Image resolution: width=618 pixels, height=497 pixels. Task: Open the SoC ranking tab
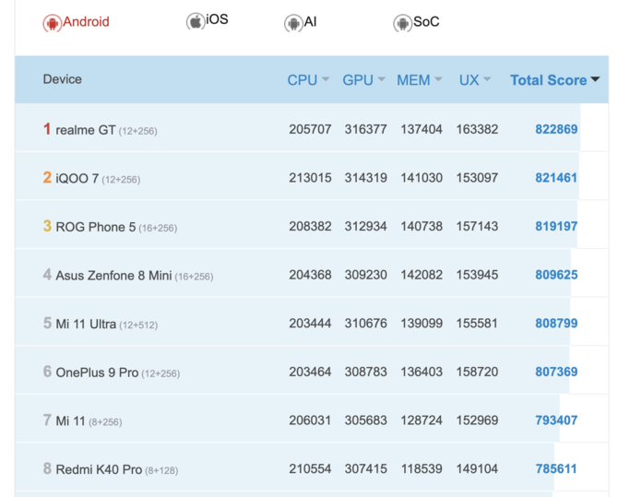pyautogui.click(x=416, y=22)
